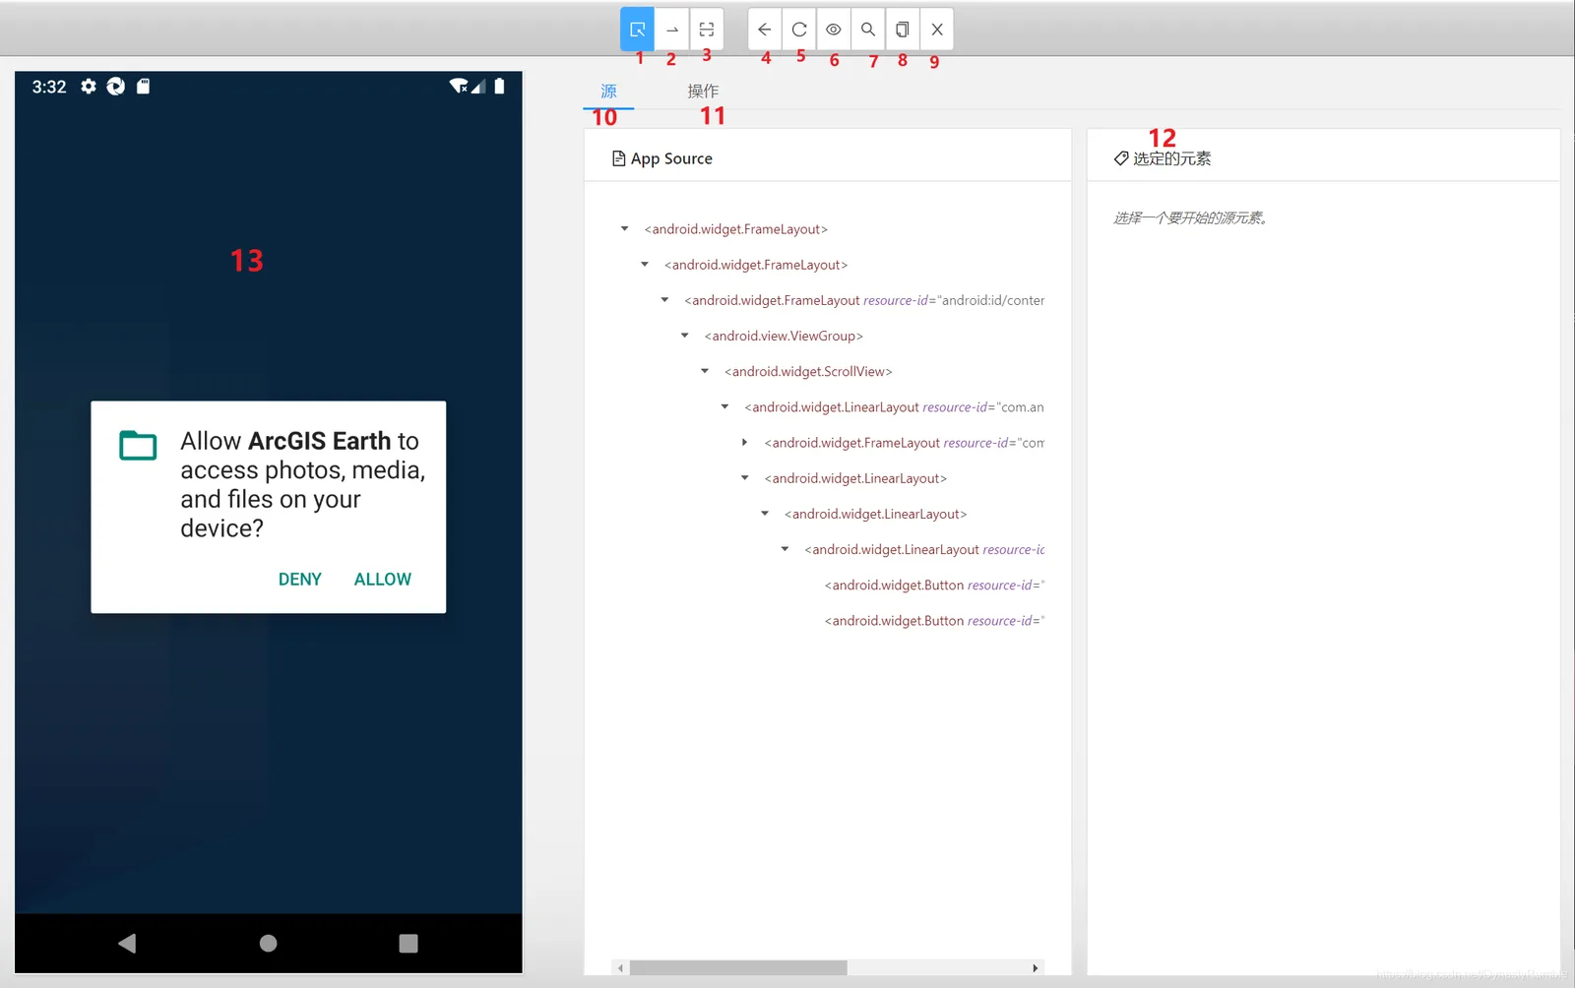
Task: Select the last android.widget.Button node
Action: (934, 621)
